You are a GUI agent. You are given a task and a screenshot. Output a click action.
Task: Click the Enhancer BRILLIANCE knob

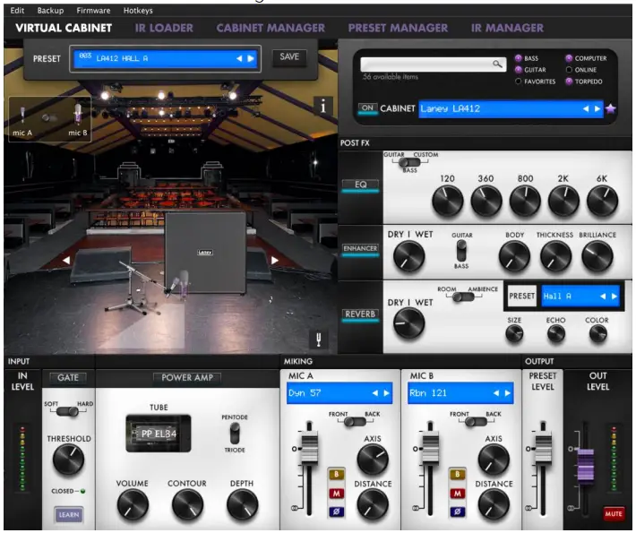[x=597, y=256]
